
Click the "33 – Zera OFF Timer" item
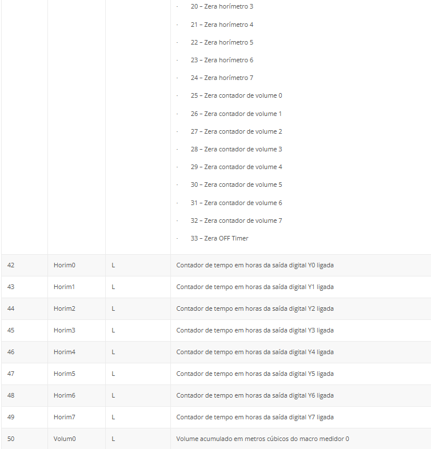(220, 238)
